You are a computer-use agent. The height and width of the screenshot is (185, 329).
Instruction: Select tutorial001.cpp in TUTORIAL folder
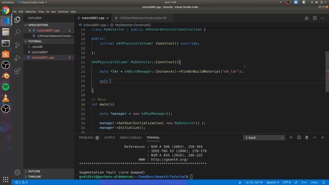[43, 58]
